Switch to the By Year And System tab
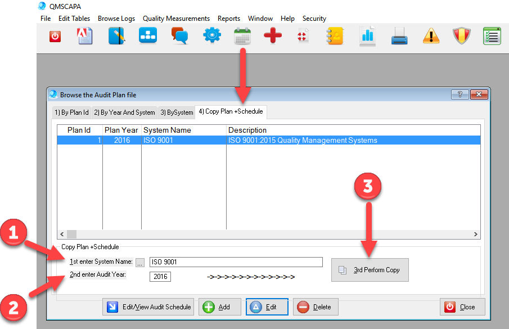 click(124, 112)
